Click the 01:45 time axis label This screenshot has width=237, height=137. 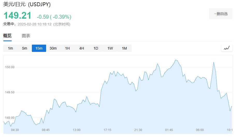click(169, 130)
